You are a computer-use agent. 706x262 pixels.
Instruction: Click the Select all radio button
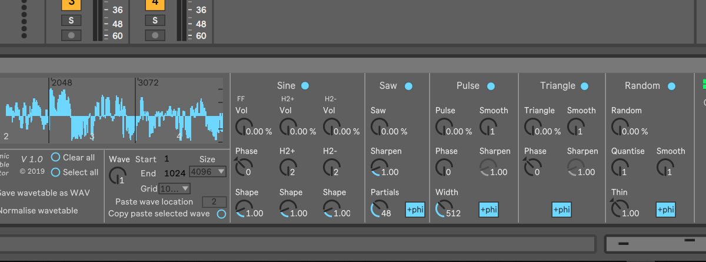point(56,173)
